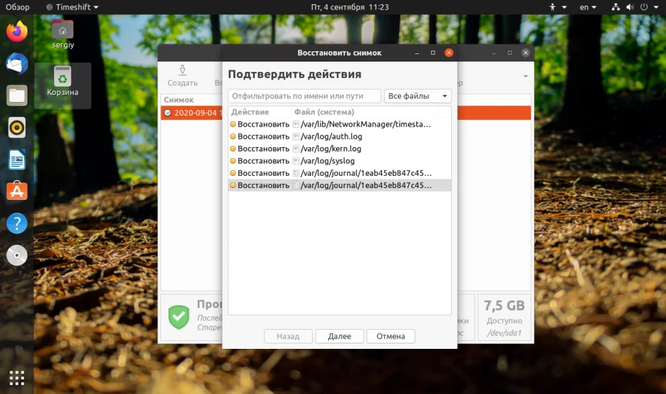Open Firefox from the dock
Image resolution: width=666 pixels, height=394 pixels.
17,32
